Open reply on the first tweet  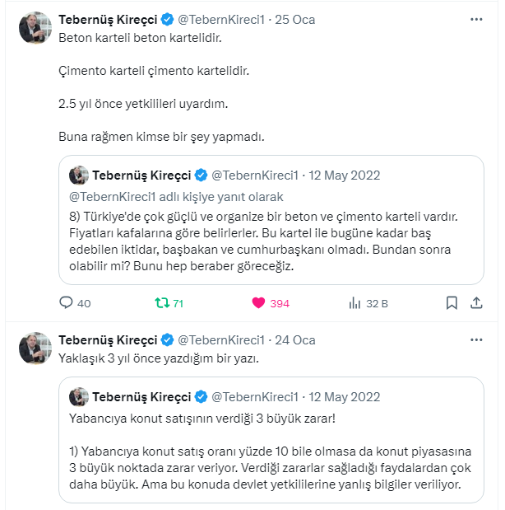coord(67,303)
